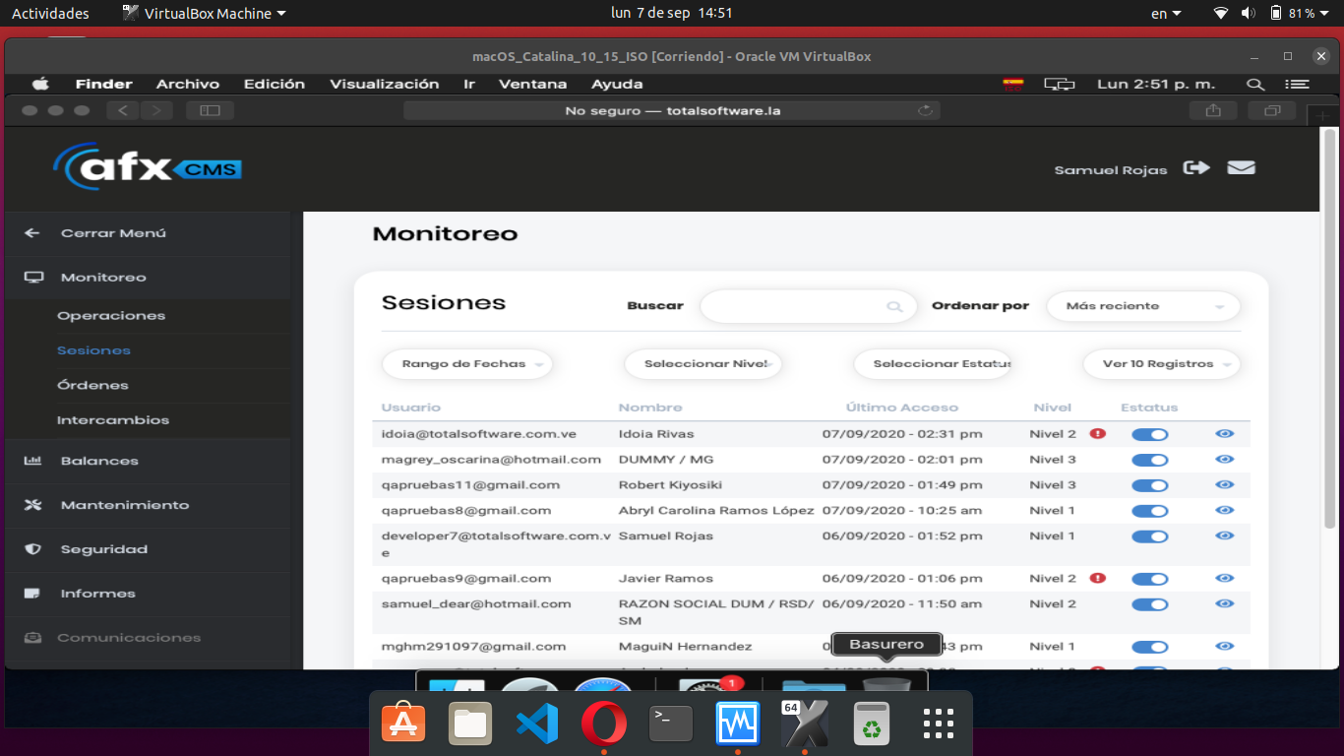This screenshot has width=1344, height=756.
Task: Open the Más reciente sort dropdown
Action: (1143, 306)
